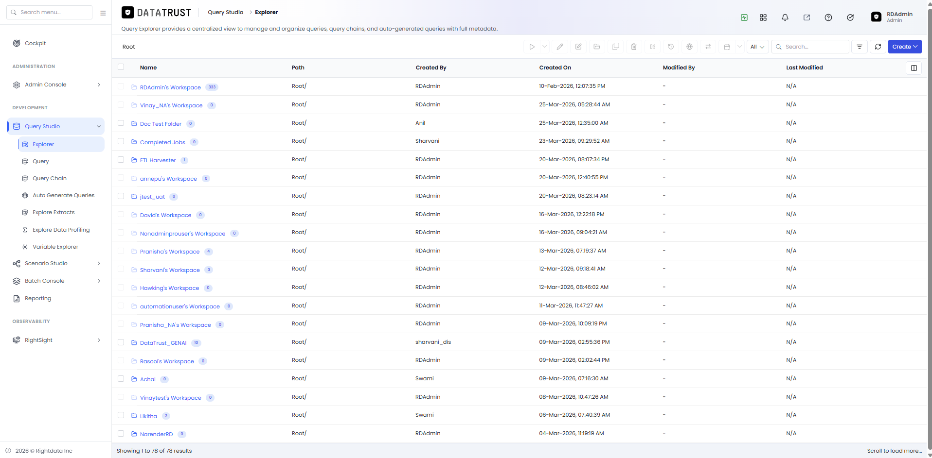The height and width of the screenshot is (458, 932).
Task: Open the All filter dropdown
Action: point(757,47)
